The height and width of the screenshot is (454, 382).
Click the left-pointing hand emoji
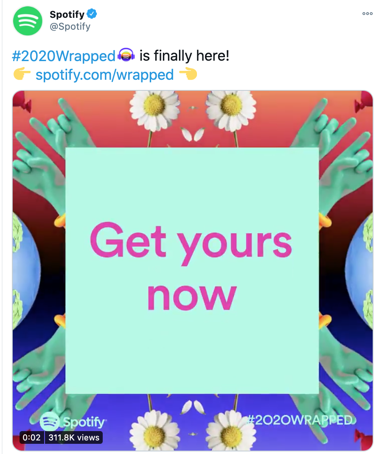click(188, 74)
